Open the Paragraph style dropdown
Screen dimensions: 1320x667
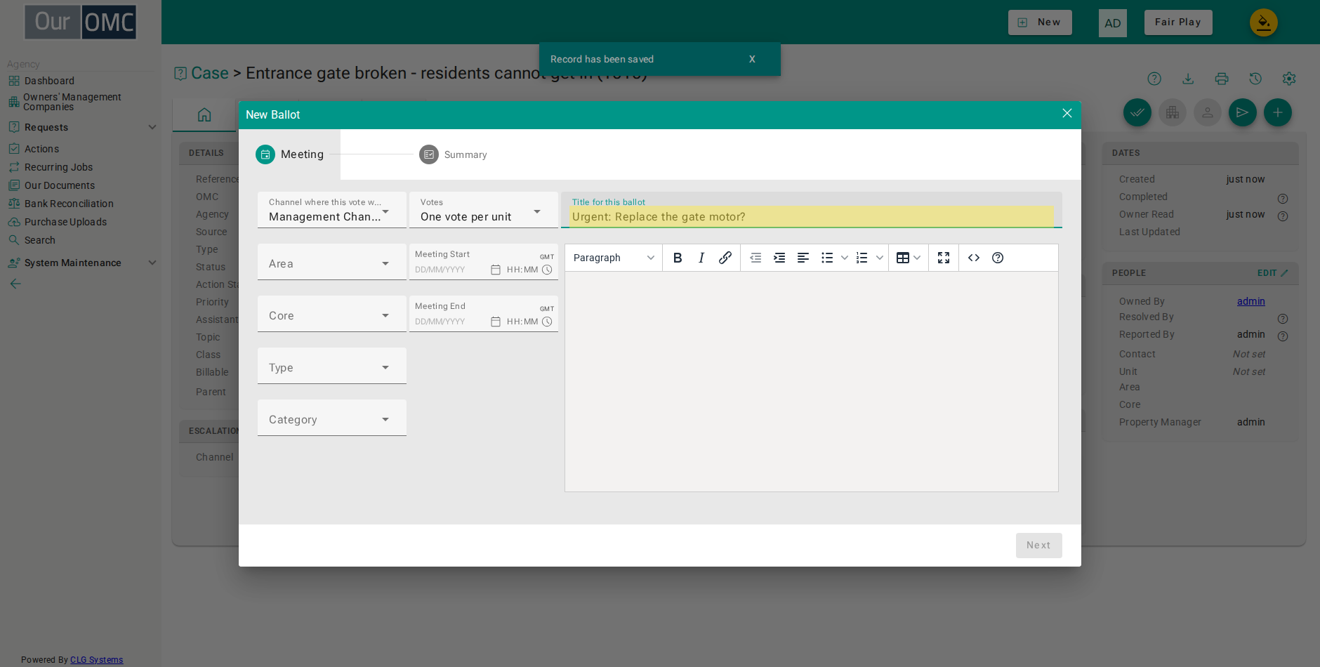coord(614,258)
